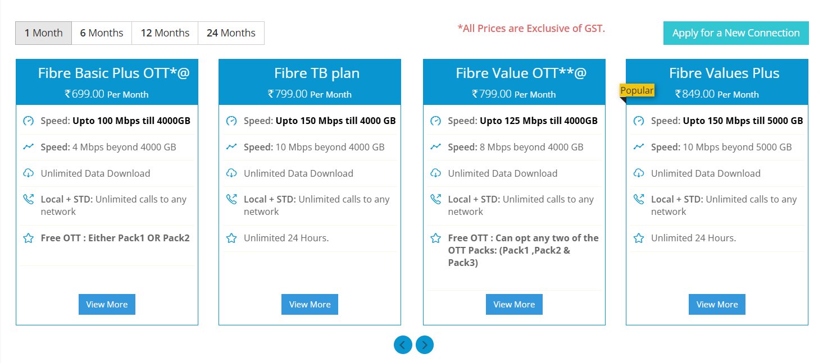Open View More under Fibre Value OTT
The height and width of the screenshot is (363, 823).
[x=514, y=305]
